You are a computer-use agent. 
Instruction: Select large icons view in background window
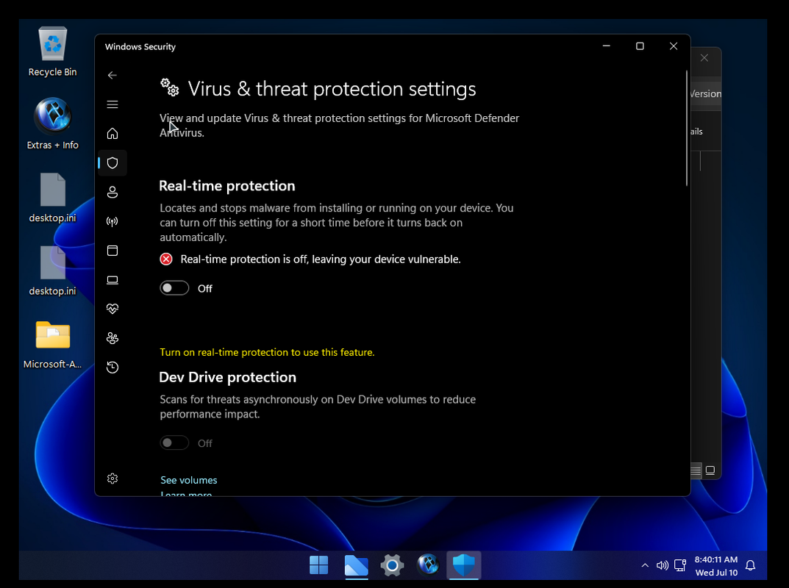coord(710,471)
